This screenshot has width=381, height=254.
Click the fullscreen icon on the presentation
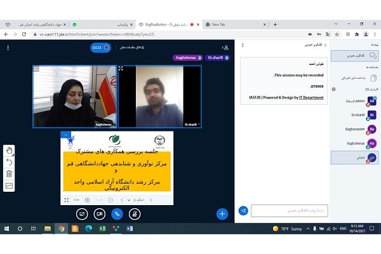tap(67, 200)
